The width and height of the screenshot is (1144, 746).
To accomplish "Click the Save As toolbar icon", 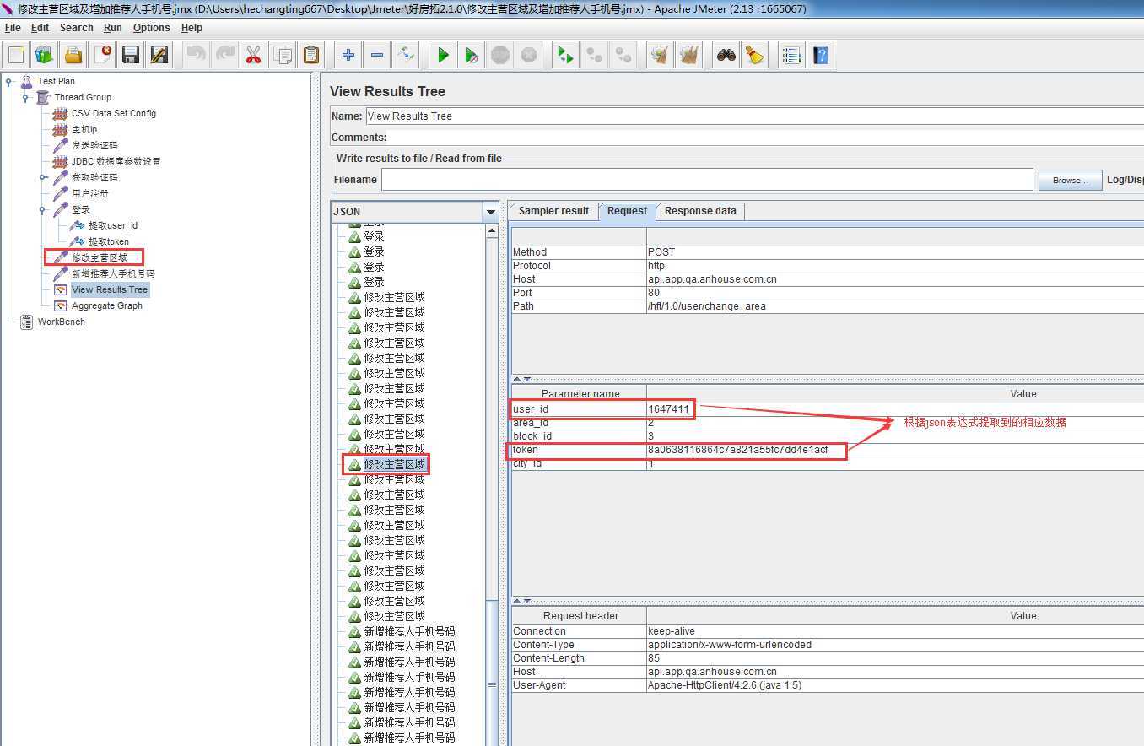I will coord(159,56).
